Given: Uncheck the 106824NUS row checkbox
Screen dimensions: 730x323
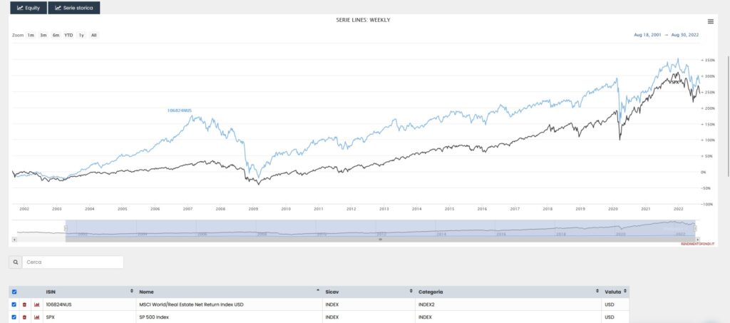Looking at the screenshot, I should pos(14,305).
